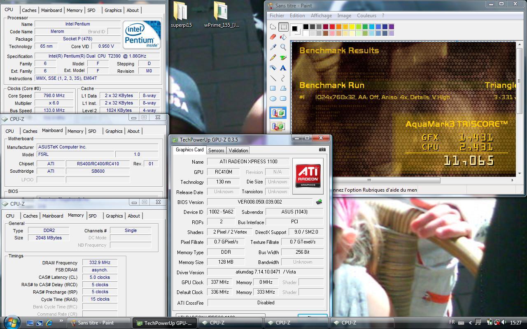
Task: Click the Driver Version field in GPU-Z
Action: [266, 272]
